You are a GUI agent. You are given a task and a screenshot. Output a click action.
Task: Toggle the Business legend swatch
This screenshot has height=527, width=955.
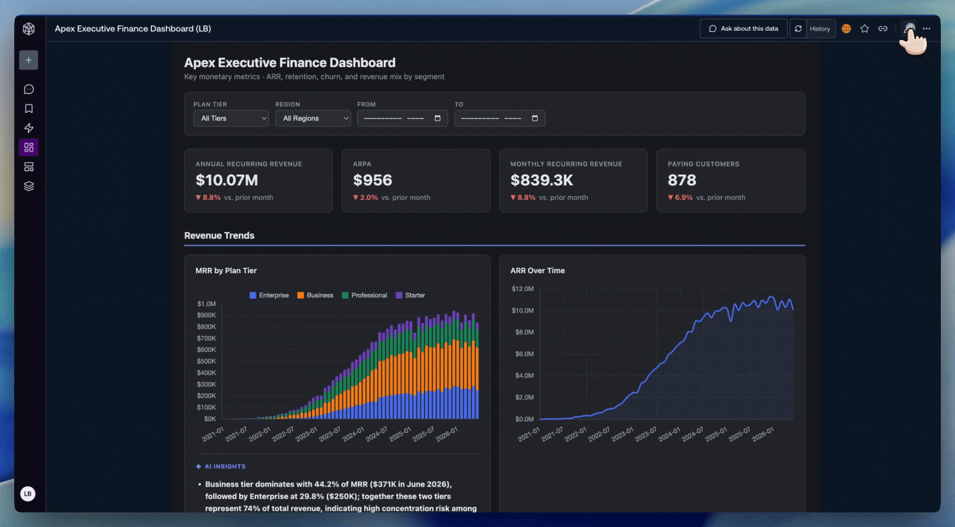pos(301,295)
